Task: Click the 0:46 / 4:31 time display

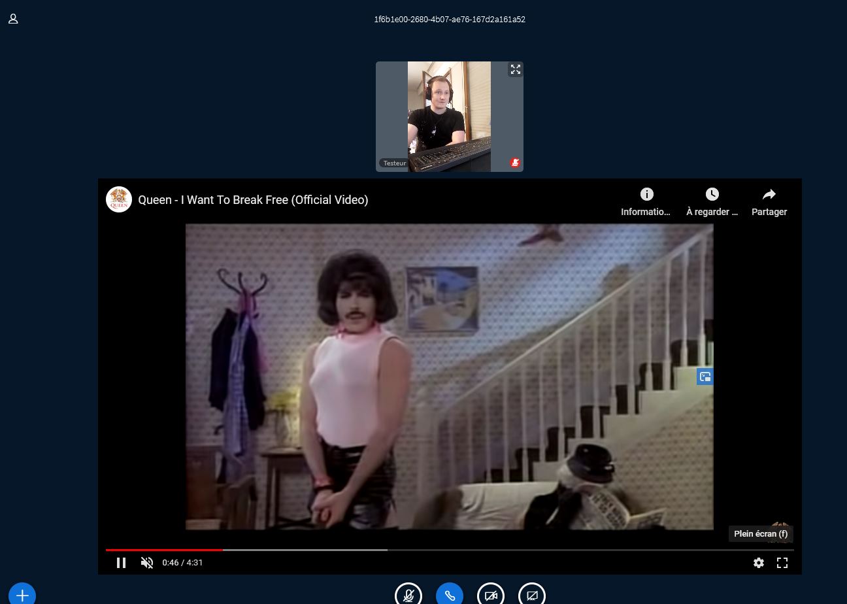Action: coord(183,563)
